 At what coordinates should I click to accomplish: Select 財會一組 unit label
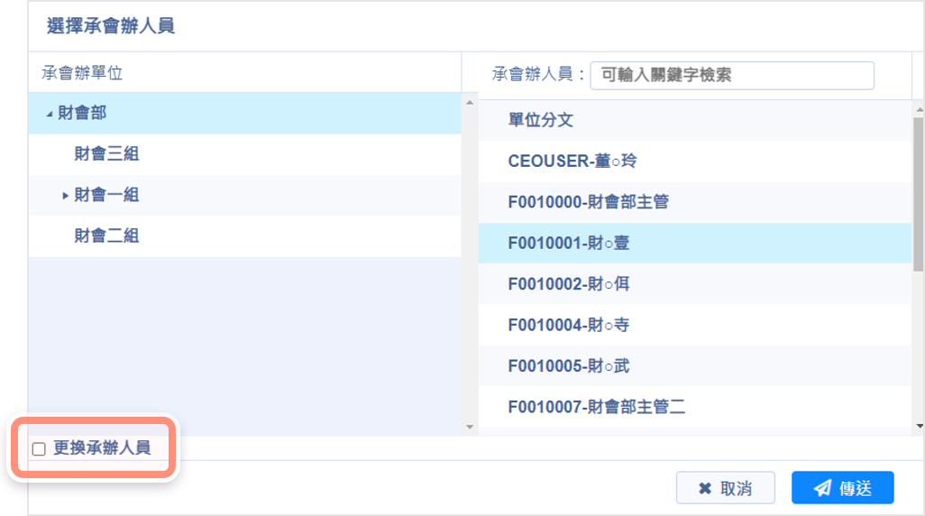click(x=106, y=195)
